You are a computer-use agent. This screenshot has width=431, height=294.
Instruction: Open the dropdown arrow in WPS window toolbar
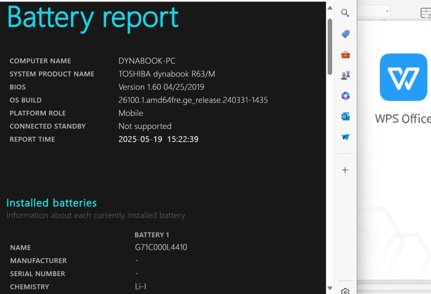point(387,11)
